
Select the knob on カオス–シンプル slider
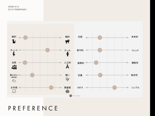click(x=115, y=88)
